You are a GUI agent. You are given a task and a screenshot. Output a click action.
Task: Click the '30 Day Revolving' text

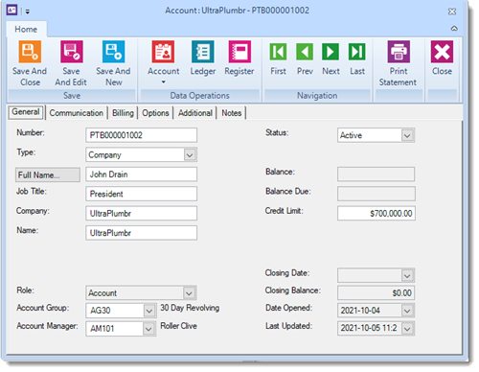[x=190, y=308]
